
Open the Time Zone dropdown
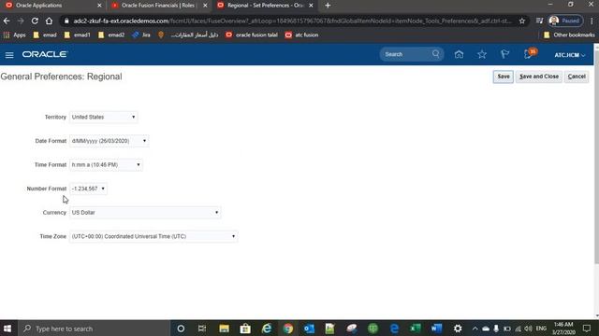[x=153, y=236]
